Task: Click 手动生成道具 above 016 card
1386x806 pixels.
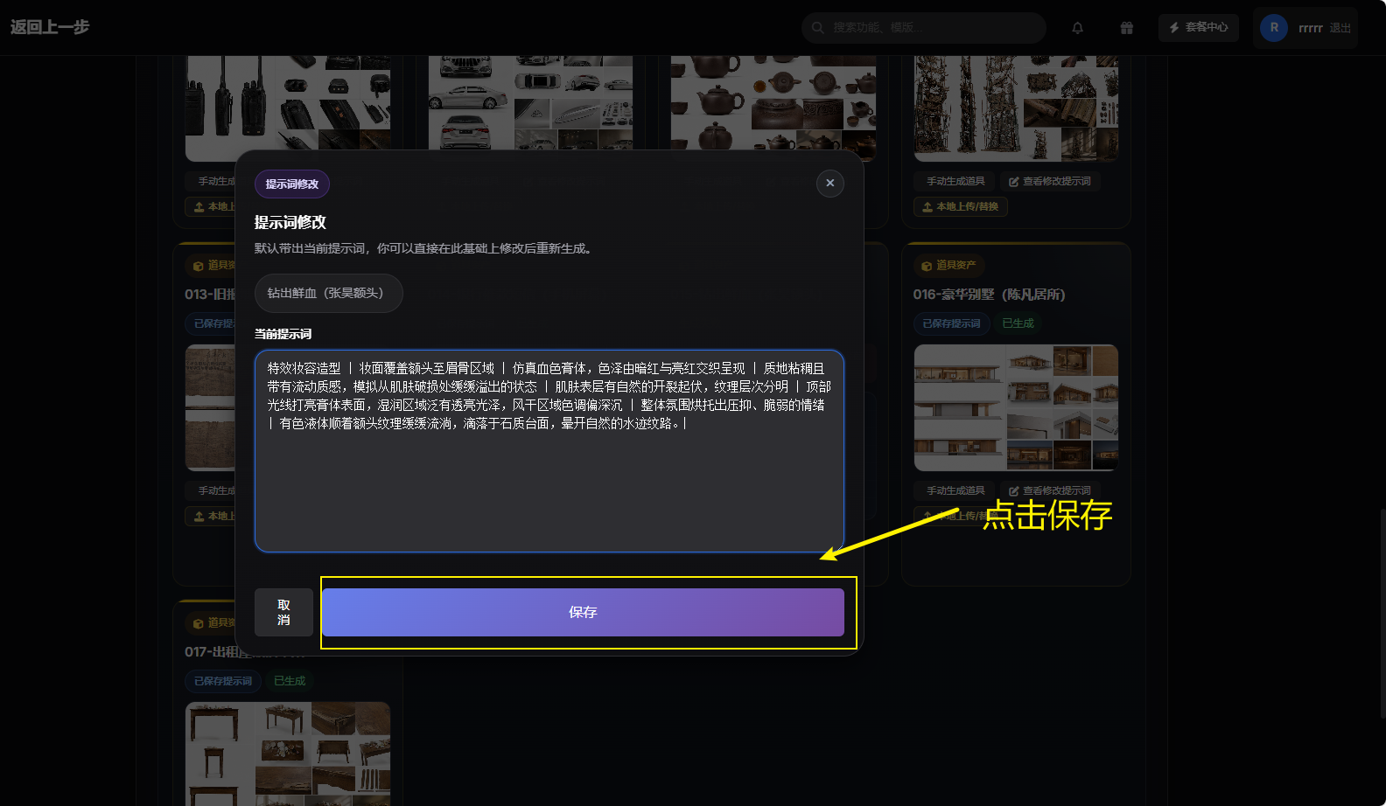Action: pos(955,182)
